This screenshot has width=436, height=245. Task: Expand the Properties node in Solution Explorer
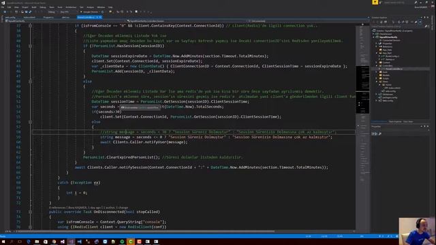376,44
